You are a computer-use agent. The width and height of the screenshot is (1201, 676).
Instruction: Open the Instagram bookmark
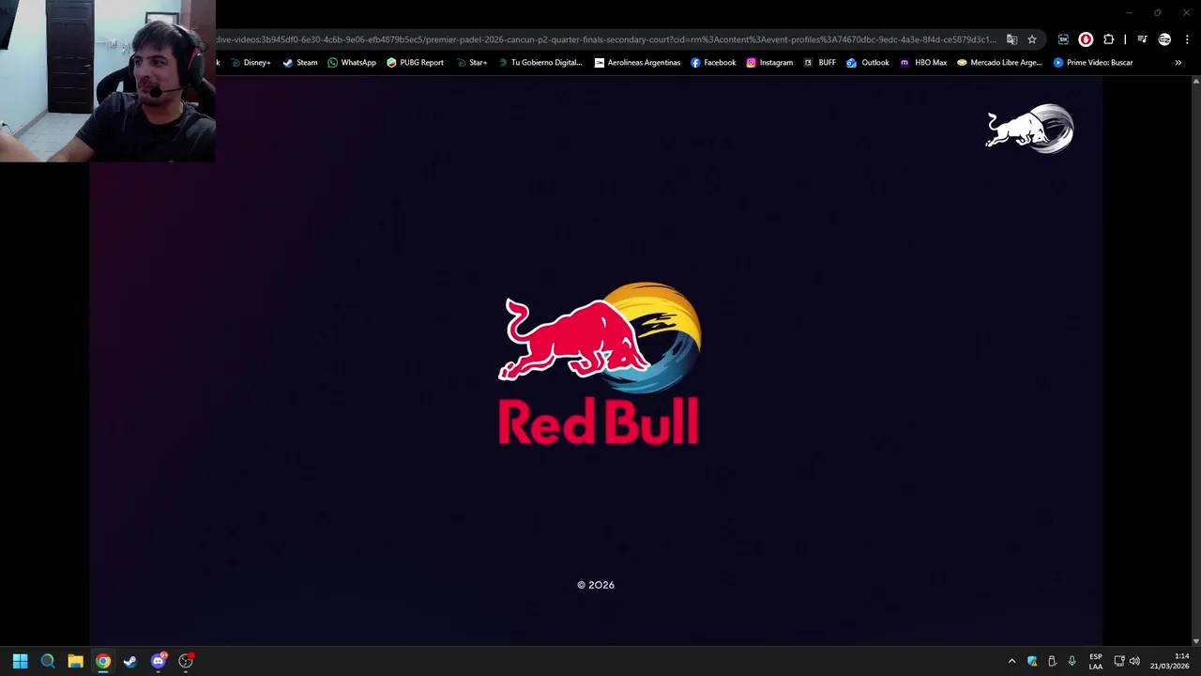769,63
